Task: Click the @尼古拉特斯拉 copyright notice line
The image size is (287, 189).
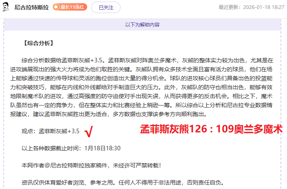Action: coord(91,165)
